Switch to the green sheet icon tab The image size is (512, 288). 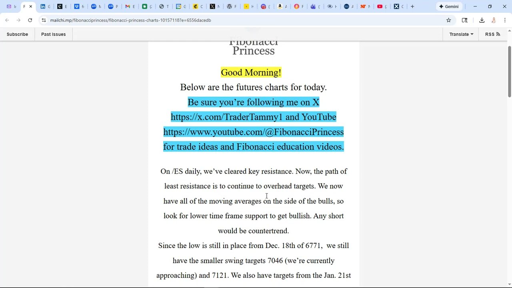[x=146, y=6]
